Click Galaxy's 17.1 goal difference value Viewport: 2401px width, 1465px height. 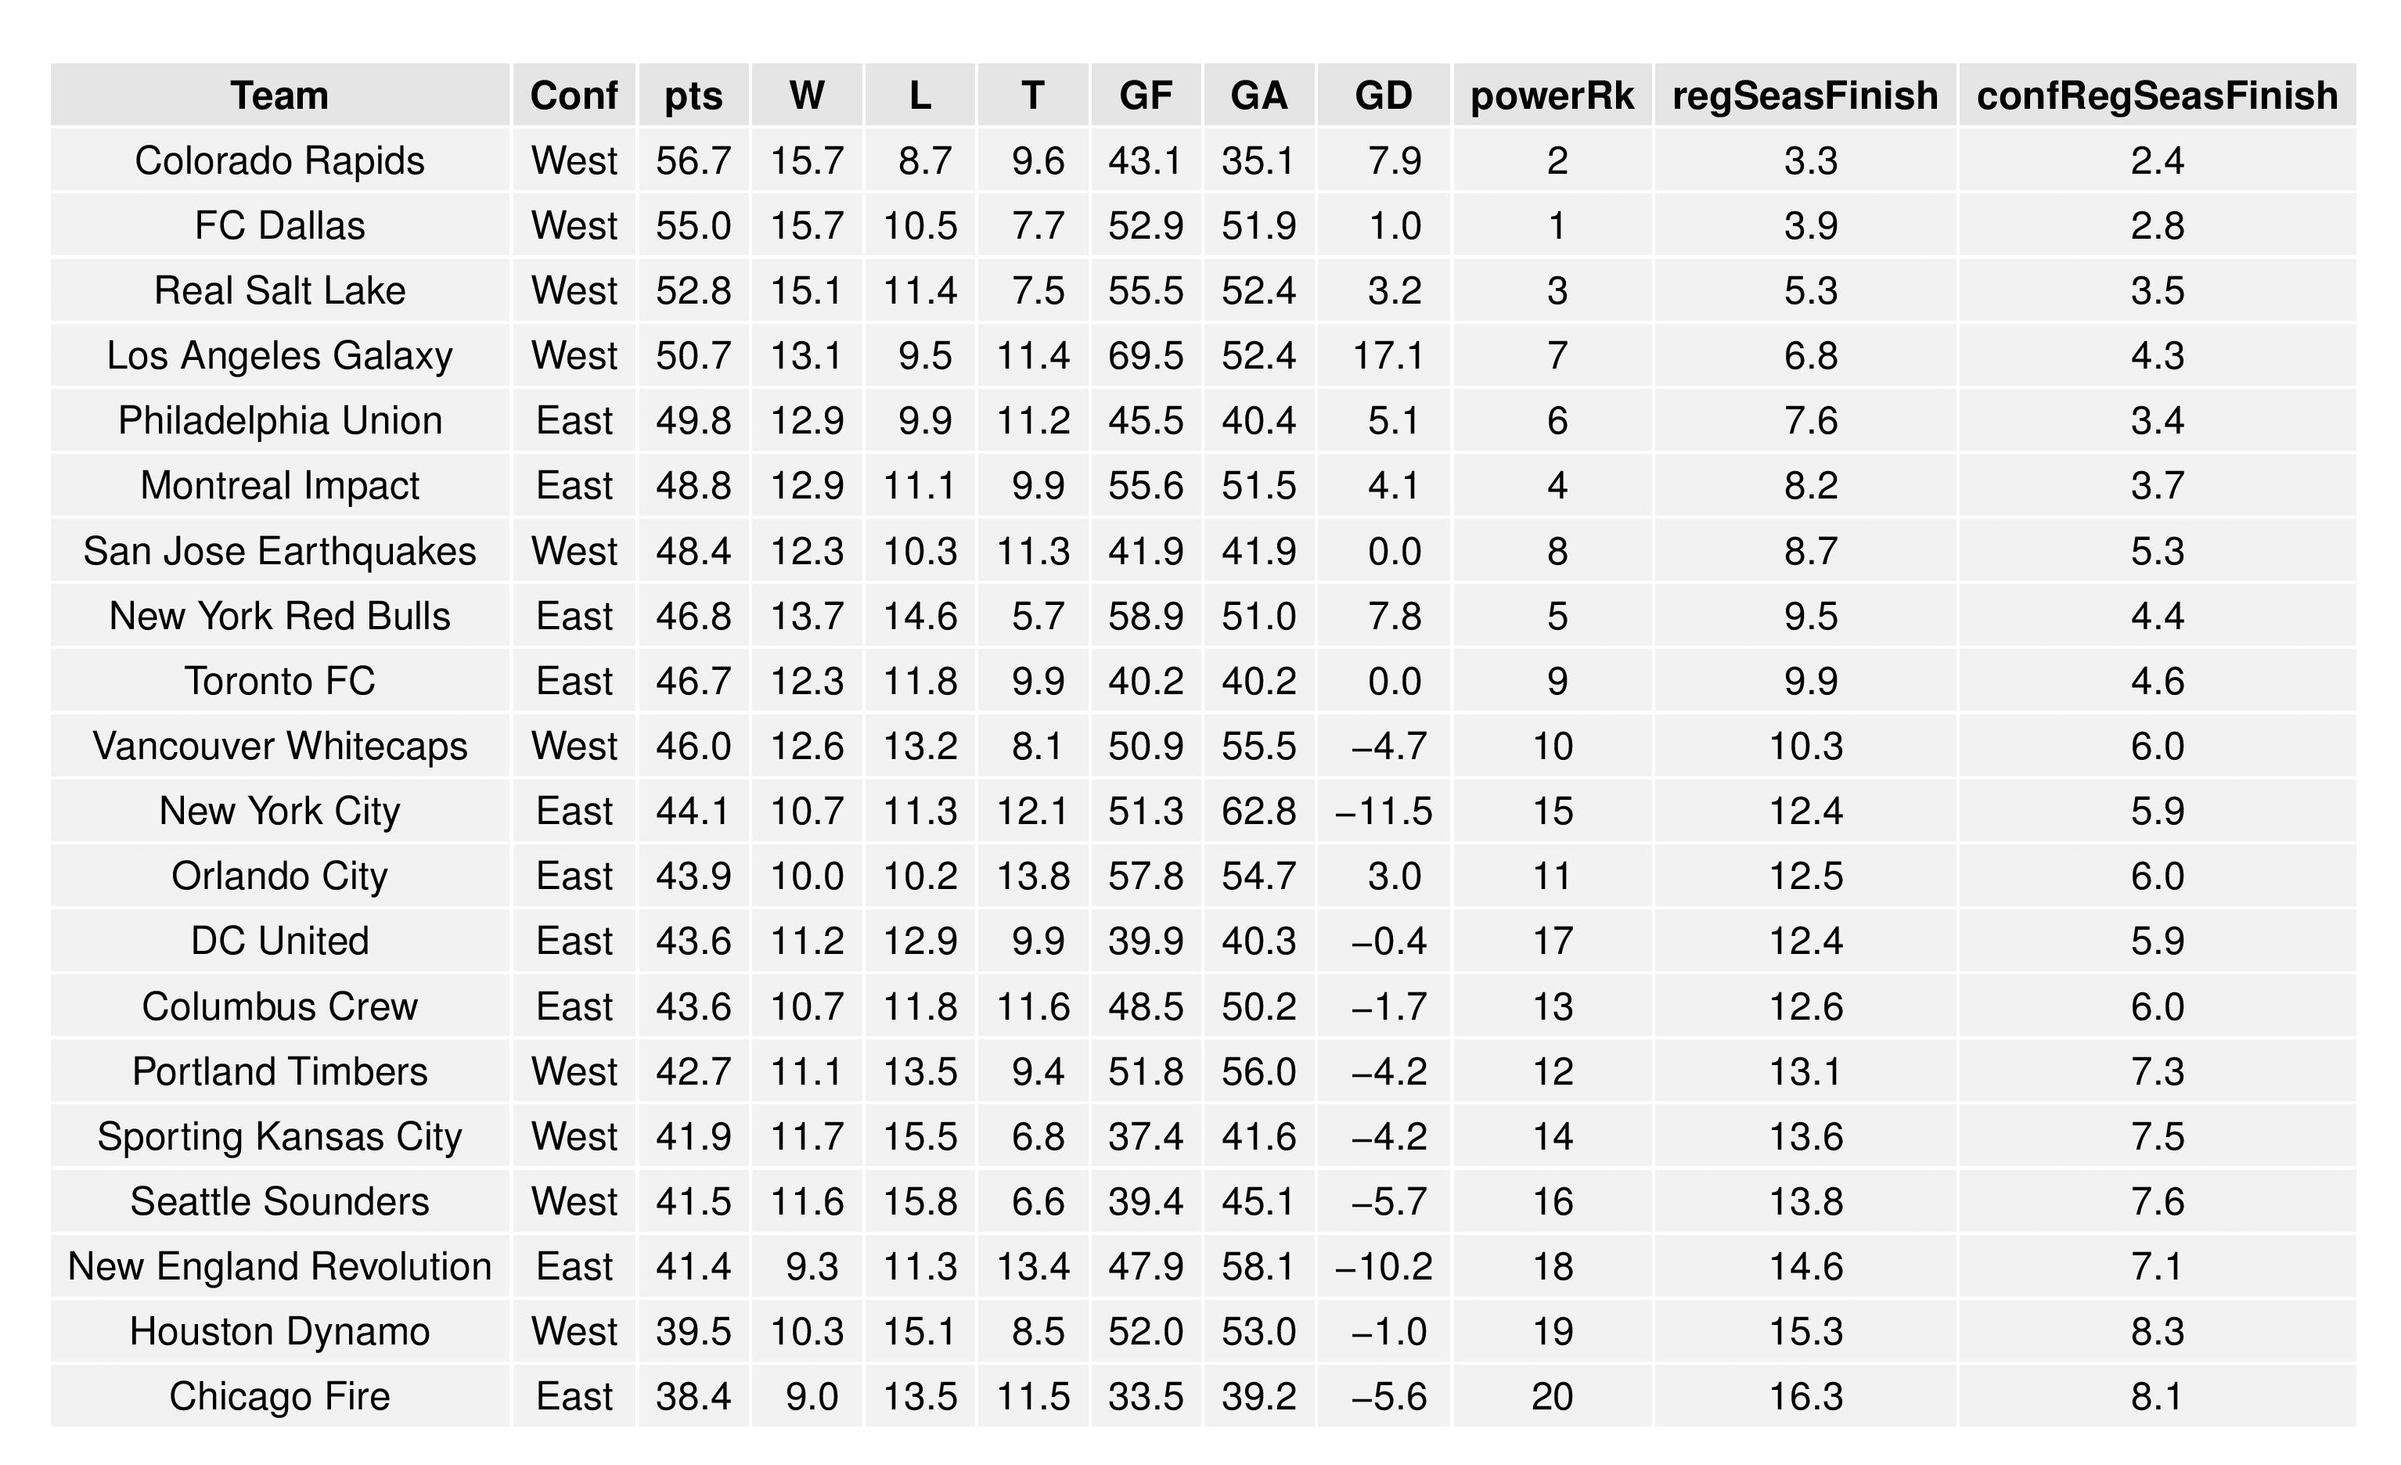1388,356
